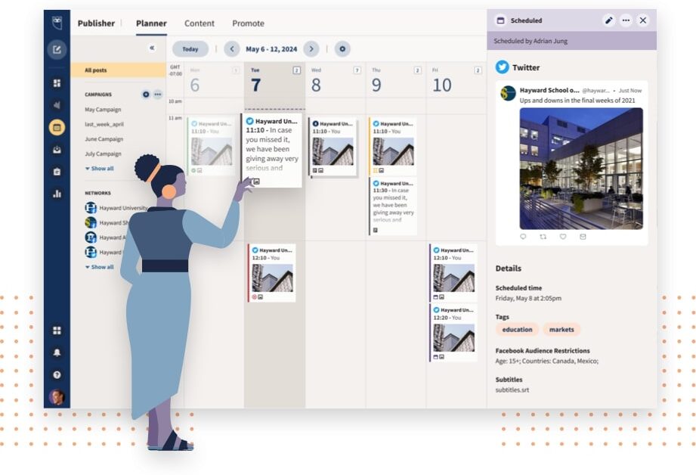Click the retweet icon under tweet preview
Image resolution: width=696 pixels, height=475 pixels.
543,237
